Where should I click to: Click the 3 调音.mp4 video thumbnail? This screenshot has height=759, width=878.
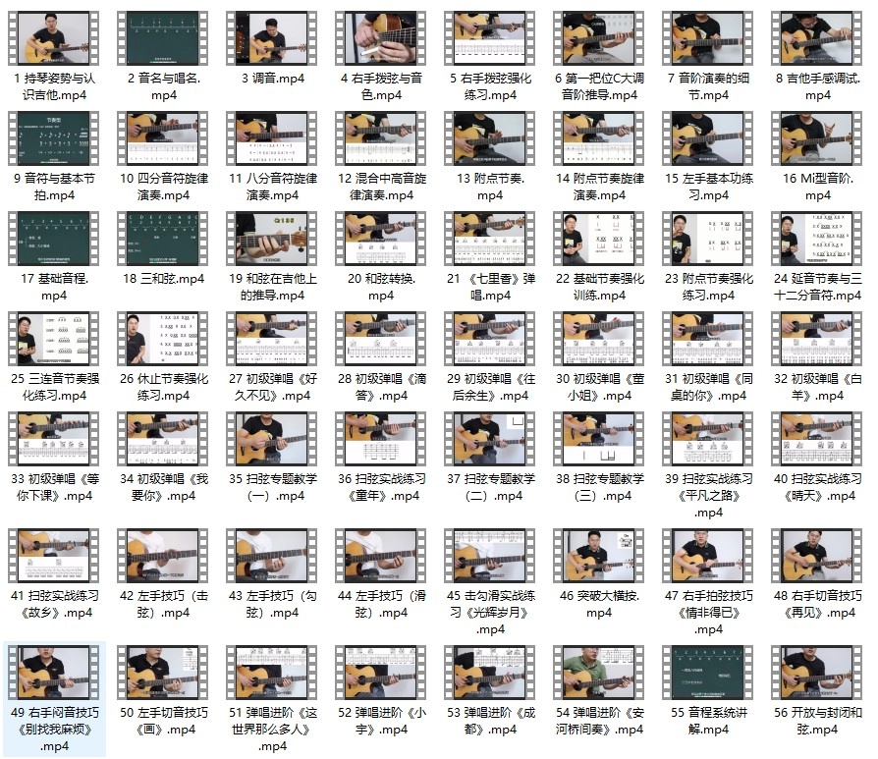(x=272, y=38)
